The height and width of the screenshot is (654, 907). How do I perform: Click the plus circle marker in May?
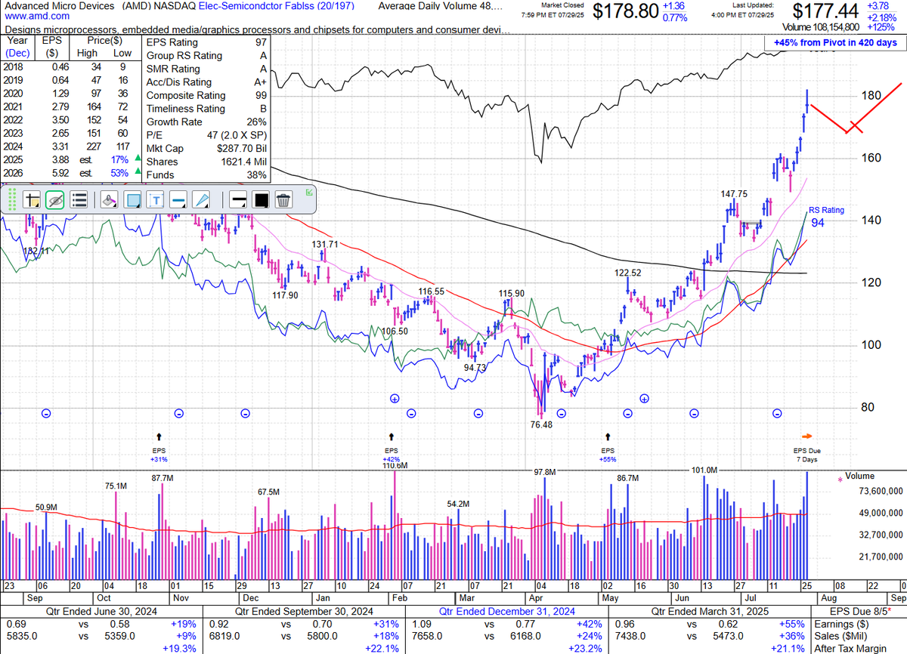pos(644,398)
